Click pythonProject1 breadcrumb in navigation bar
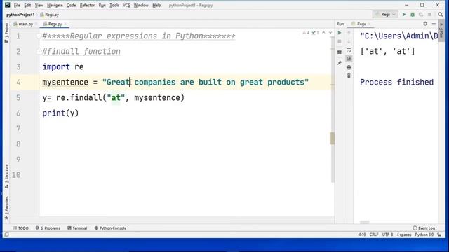This screenshot has width=449, height=252. point(20,15)
